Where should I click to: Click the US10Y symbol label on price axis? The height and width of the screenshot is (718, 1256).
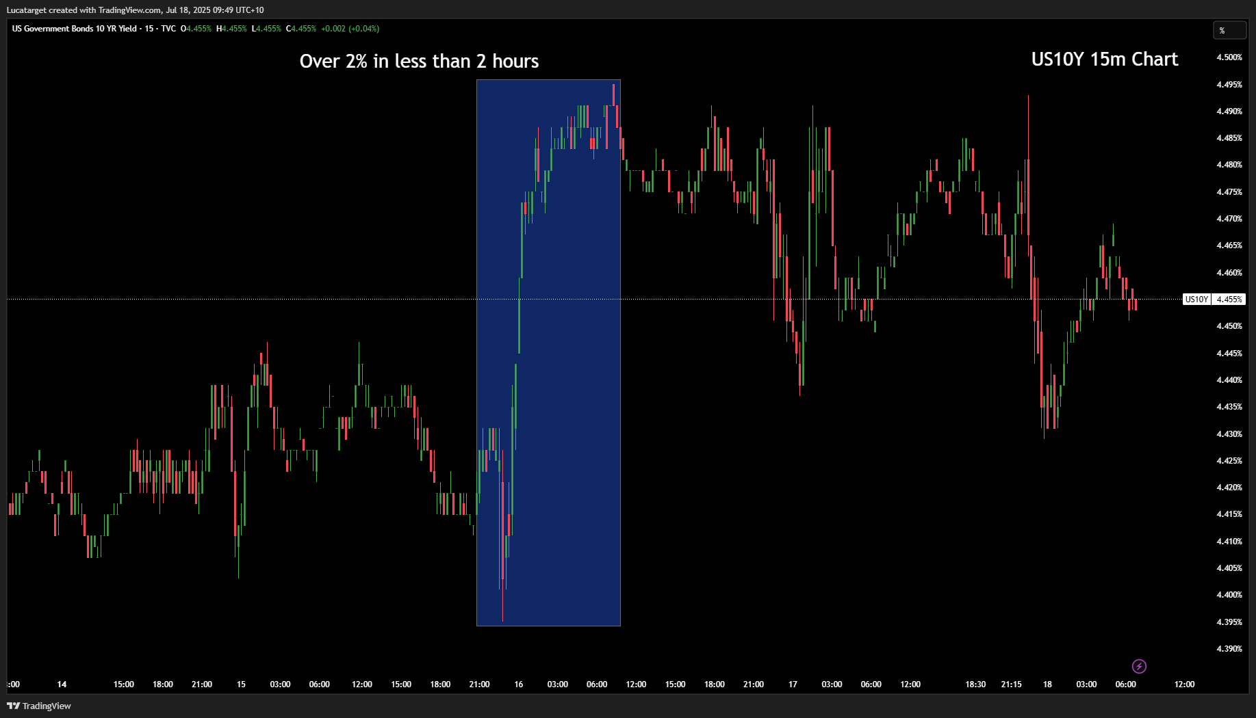pos(1196,300)
